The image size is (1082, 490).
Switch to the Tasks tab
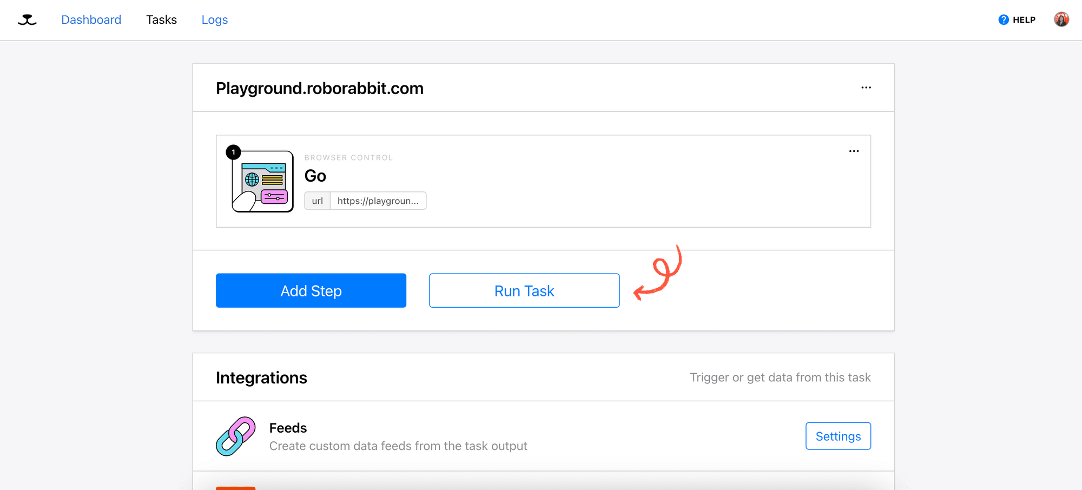161,19
